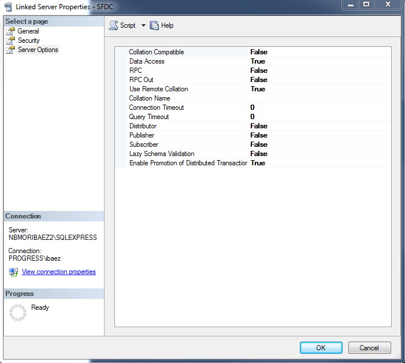405x363 pixels.
Task: Click the empty Collation Name value field
Action: click(319, 98)
